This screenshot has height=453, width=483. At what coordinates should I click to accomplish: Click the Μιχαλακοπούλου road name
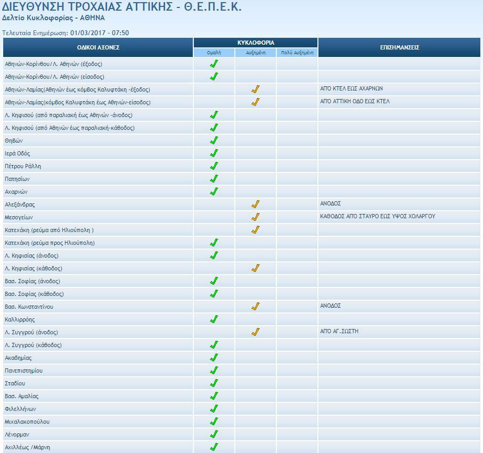click(27, 422)
